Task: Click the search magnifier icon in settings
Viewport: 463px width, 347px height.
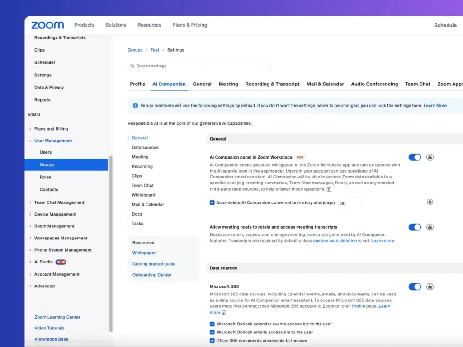Action: pyautogui.click(x=132, y=66)
